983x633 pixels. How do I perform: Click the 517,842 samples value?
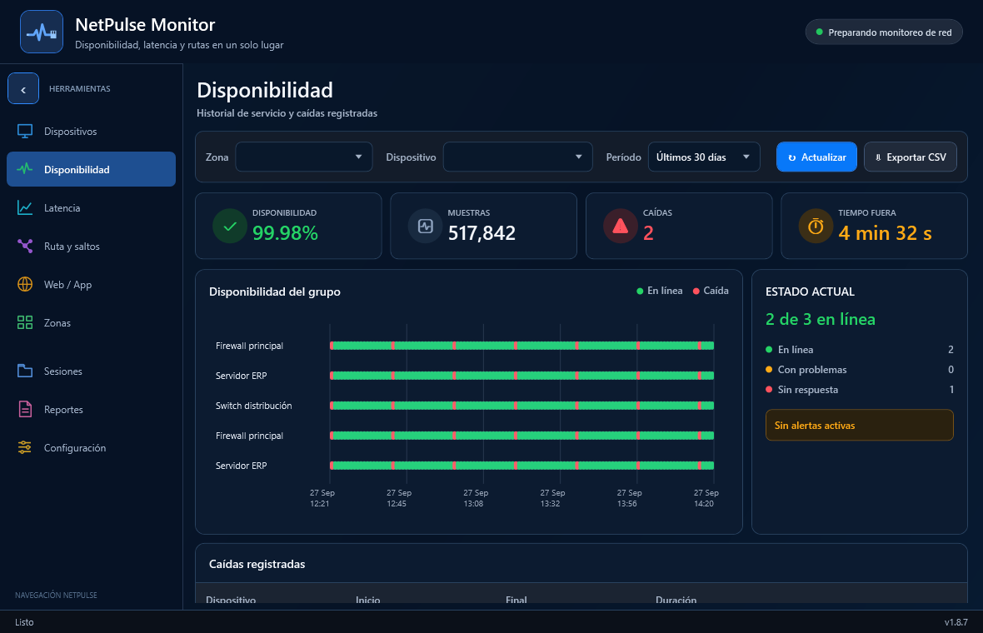[x=482, y=232]
